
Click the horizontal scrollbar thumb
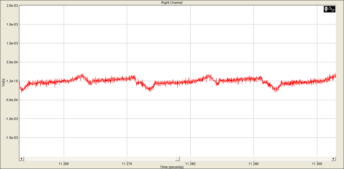pyautogui.click(x=178, y=159)
